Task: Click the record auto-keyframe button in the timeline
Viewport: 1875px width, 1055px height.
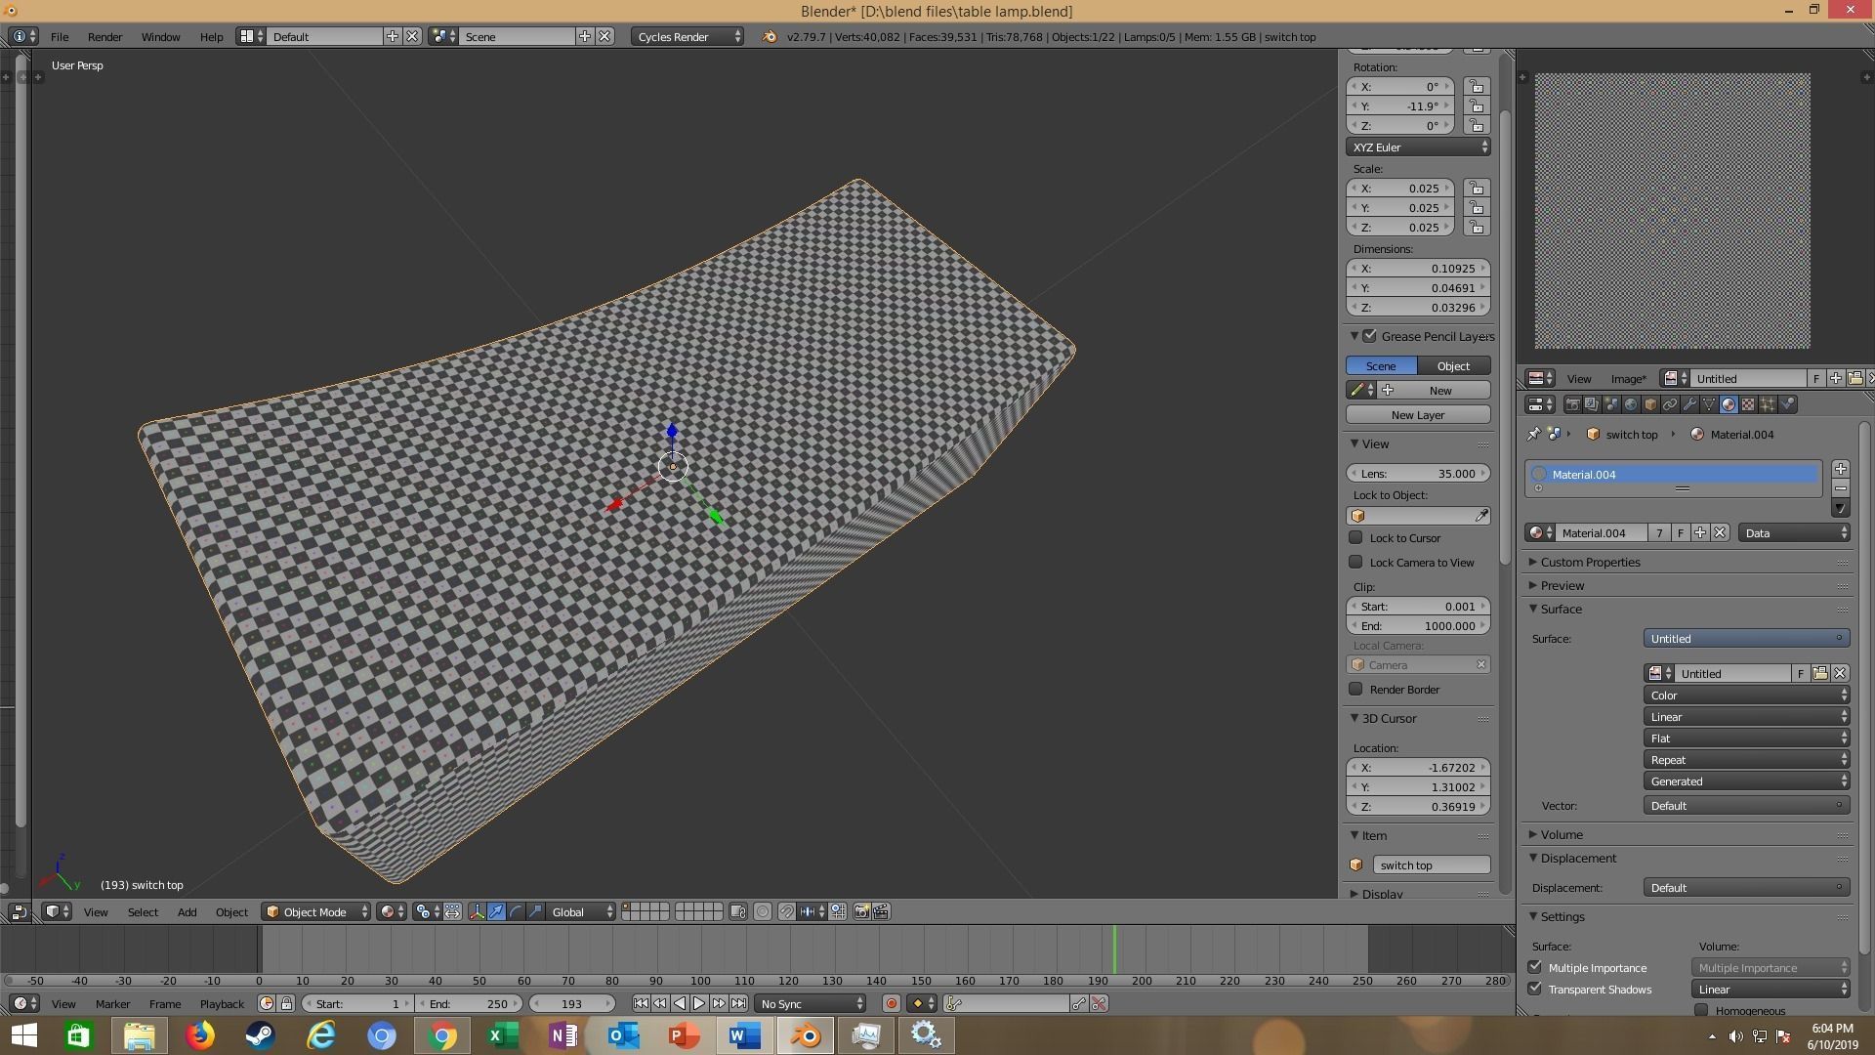Action: click(x=891, y=1003)
